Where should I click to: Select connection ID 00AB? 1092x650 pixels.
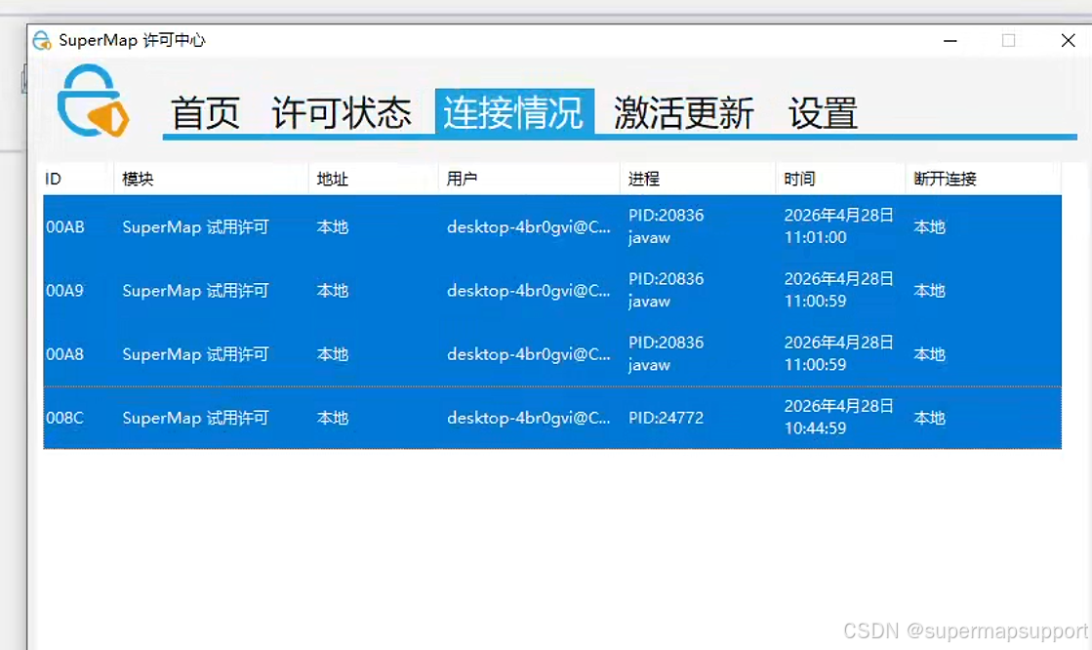point(64,227)
